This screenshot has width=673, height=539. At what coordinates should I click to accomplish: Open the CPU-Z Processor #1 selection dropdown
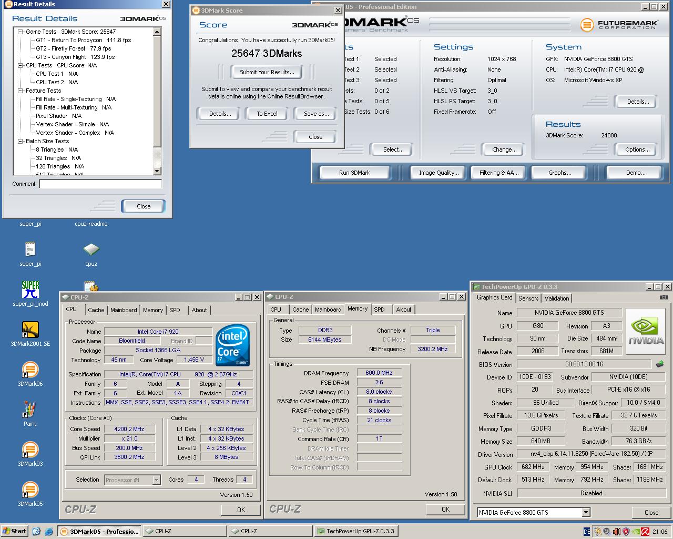(x=156, y=480)
